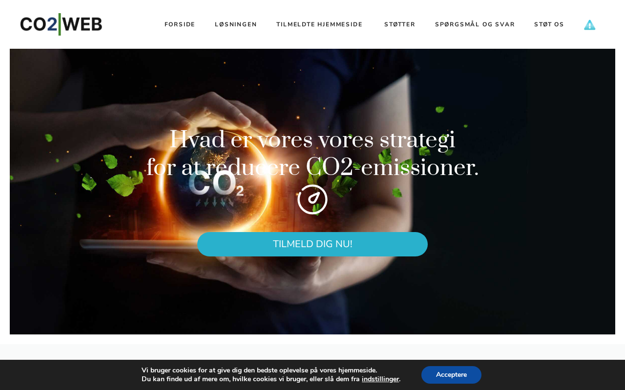Click the heading line 'for at reducere CO2-emissioner.'

click(x=312, y=168)
